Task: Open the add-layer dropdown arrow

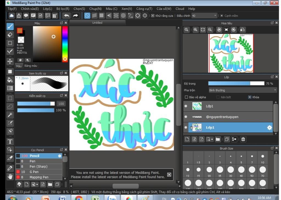Action: point(212,139)
